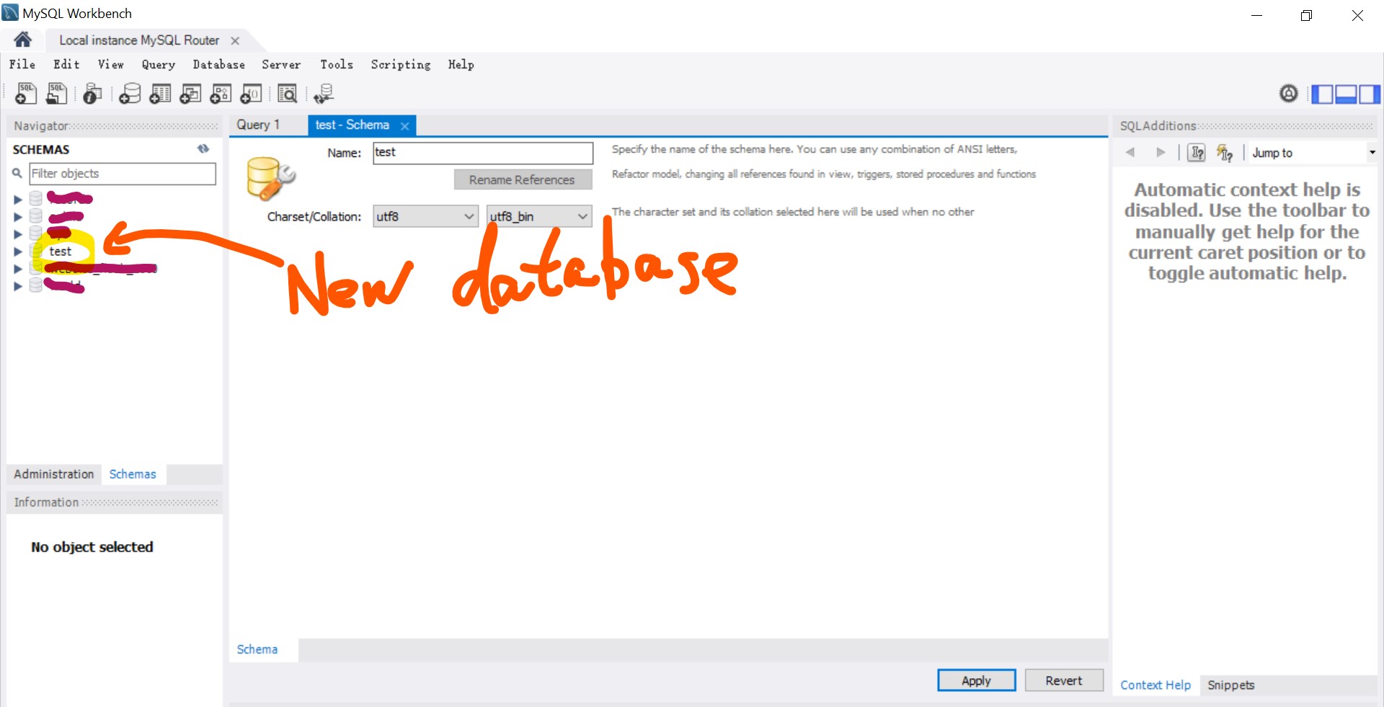Close the test - Schema tab

pos(405,126)
